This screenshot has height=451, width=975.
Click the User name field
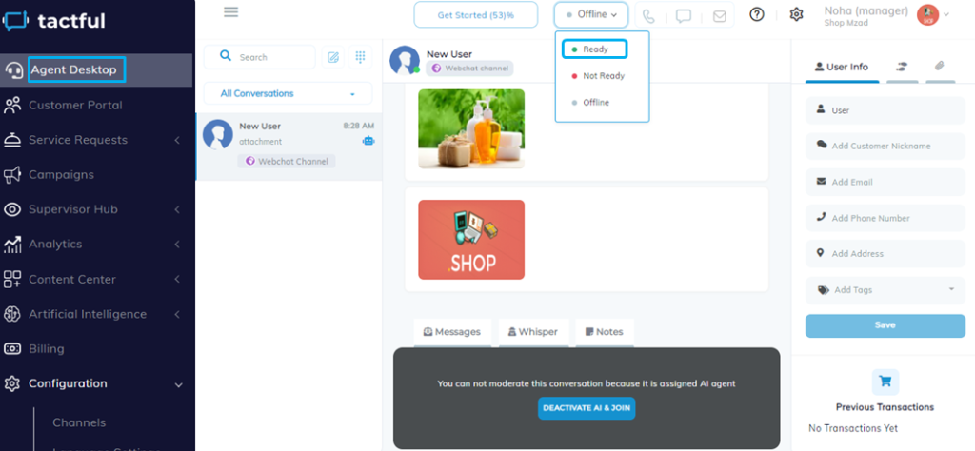[885, 110]
